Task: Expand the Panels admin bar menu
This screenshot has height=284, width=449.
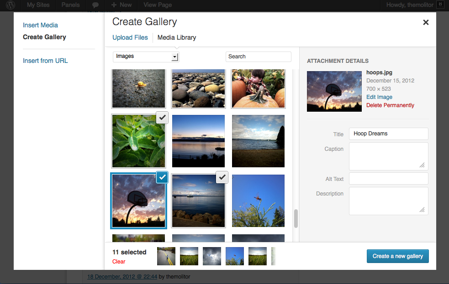Action: coord(71,5)
